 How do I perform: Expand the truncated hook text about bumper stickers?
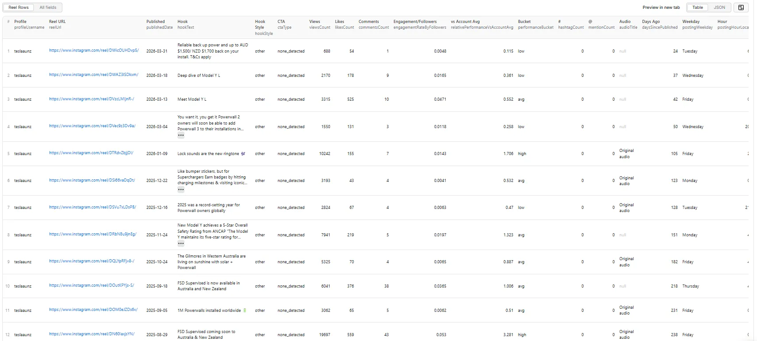[181, 189]
